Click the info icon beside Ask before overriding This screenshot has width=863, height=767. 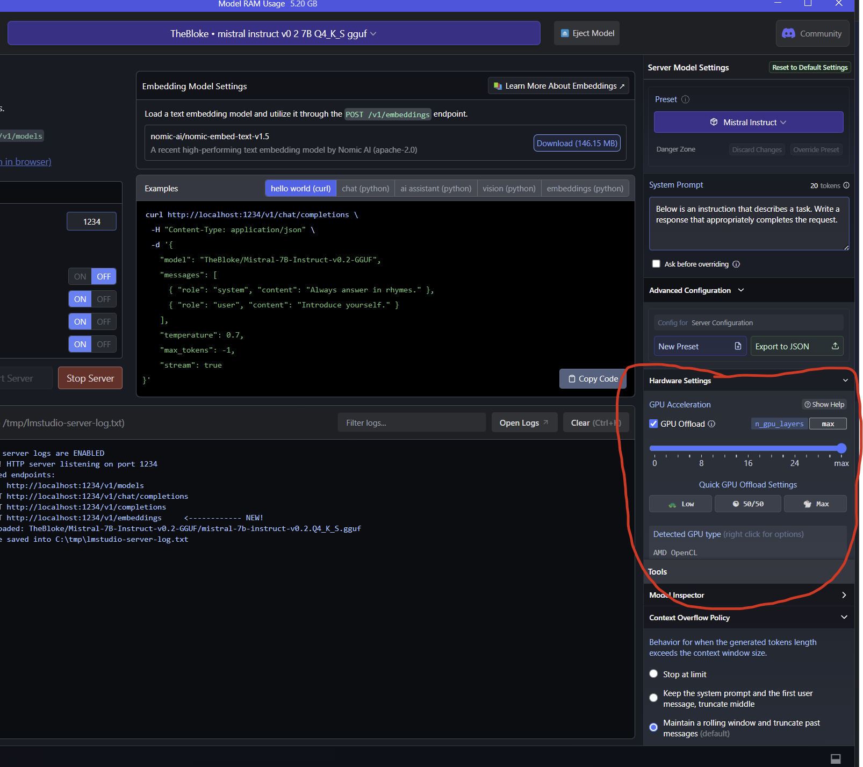736,264
